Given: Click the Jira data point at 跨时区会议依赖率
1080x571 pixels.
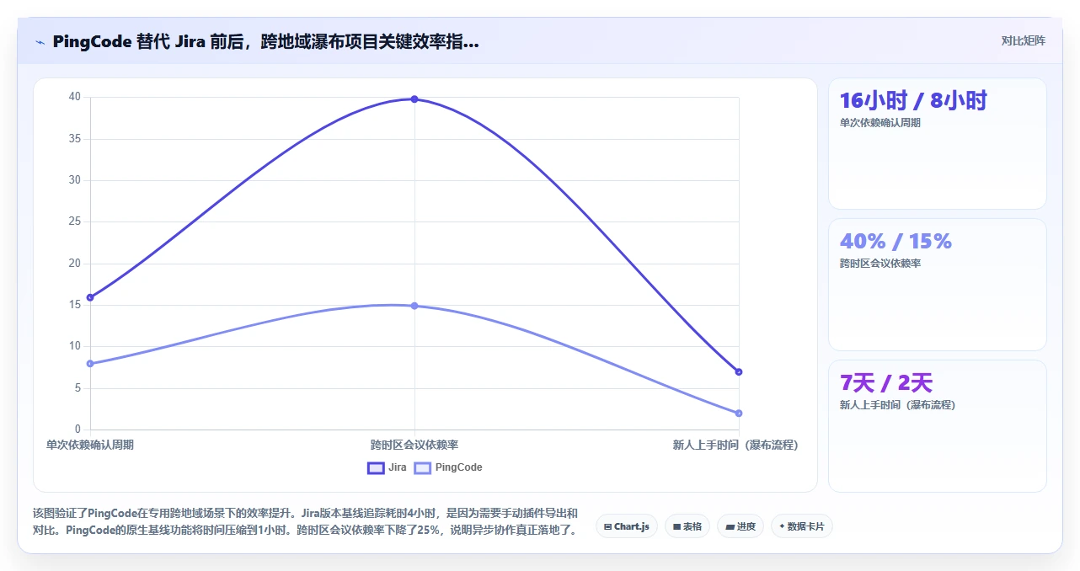Looking at the screenshot, I should tap(414, 99).
